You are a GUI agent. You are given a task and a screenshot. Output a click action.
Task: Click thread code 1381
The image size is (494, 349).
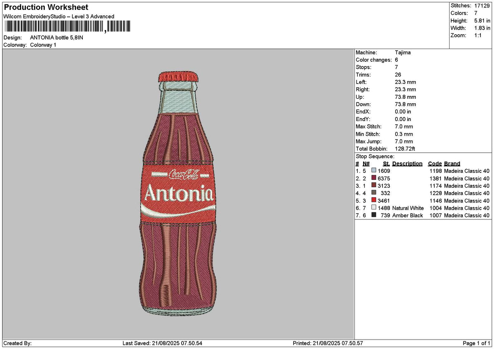[436, 178]
